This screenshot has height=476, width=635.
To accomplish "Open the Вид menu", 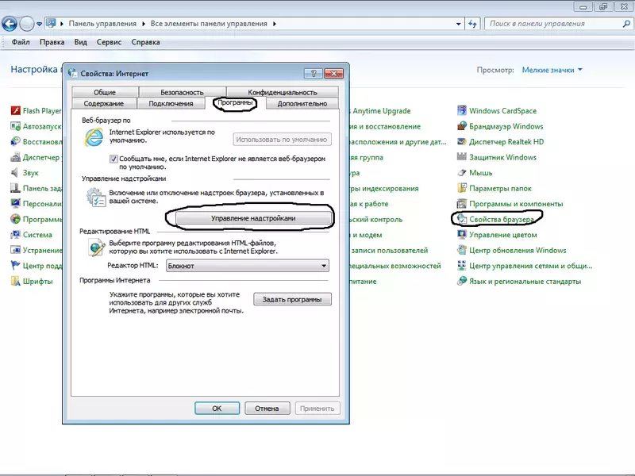I will [x=81, y=42].
